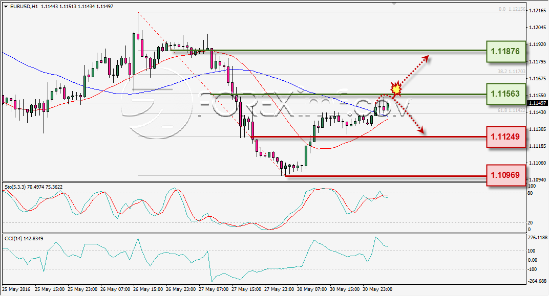Image resolution: width=549 pixels, height=296 pixels.
Task: Click the Fibonacci 0.0 1.12156 level label
Action: (512, 9)
